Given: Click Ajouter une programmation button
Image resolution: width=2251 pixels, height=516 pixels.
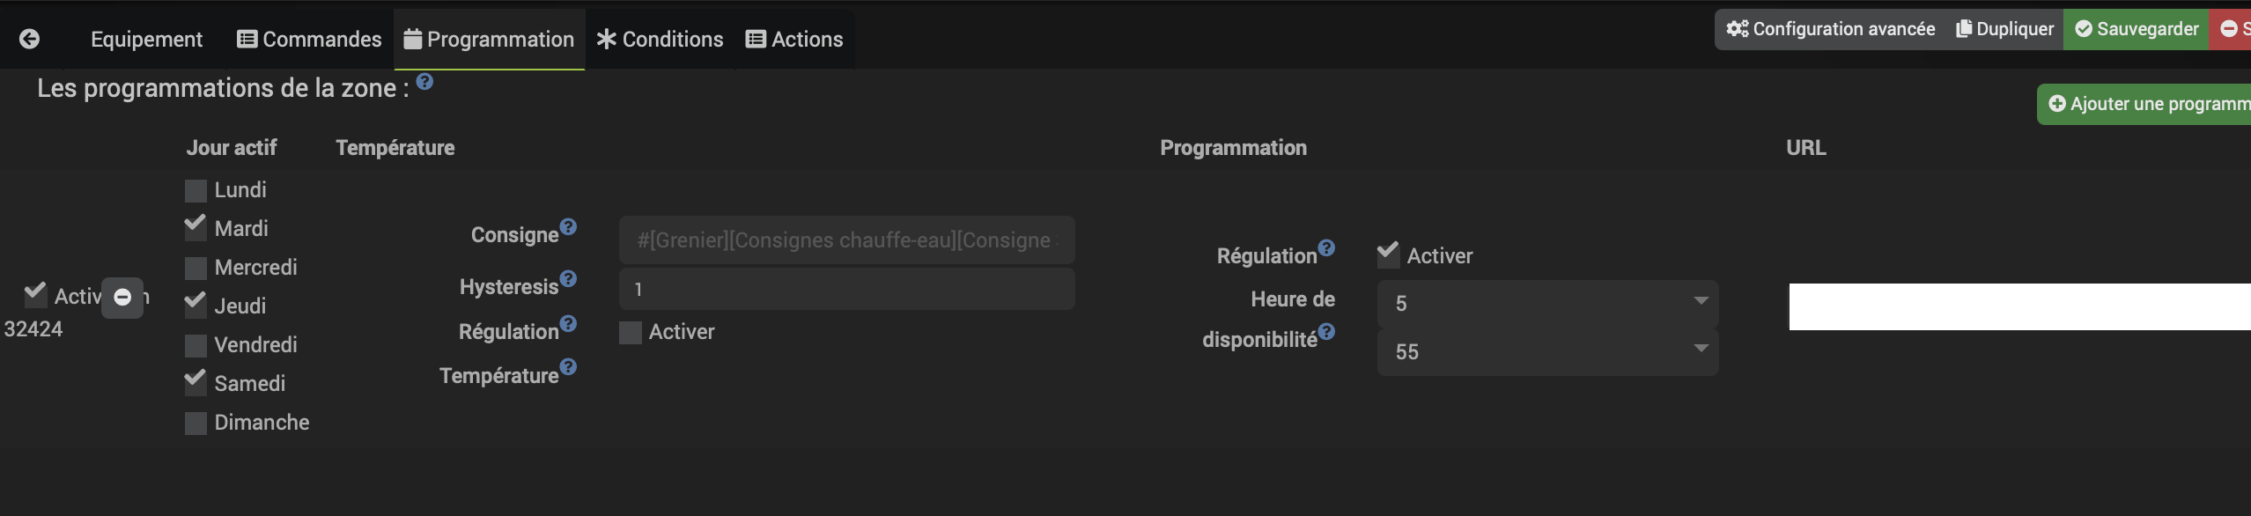Looking at the screenshot, I should coord(2147,104).
